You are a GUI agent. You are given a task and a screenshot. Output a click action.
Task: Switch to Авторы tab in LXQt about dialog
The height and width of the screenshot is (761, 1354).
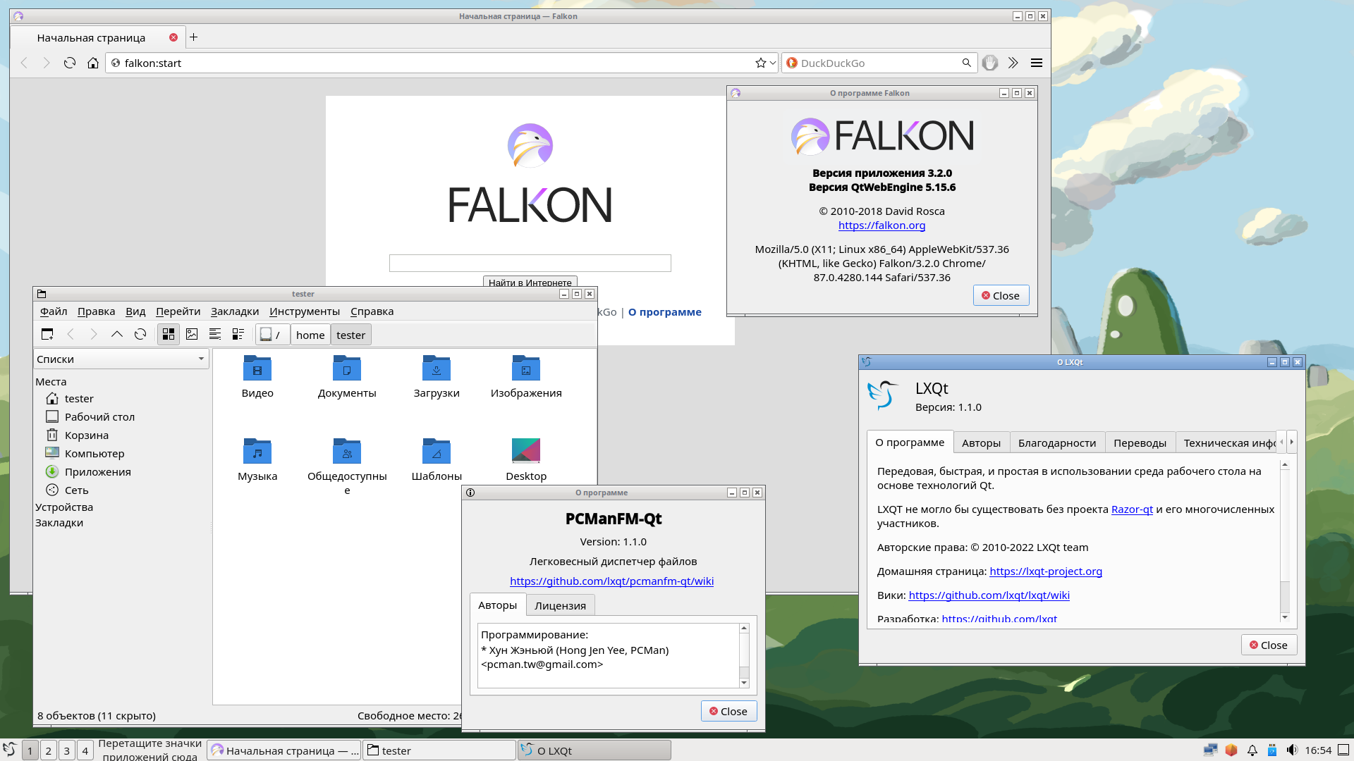(x=981, y=443)
